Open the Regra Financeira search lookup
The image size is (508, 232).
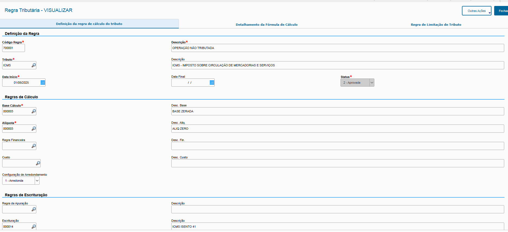[x=34, y=146]
